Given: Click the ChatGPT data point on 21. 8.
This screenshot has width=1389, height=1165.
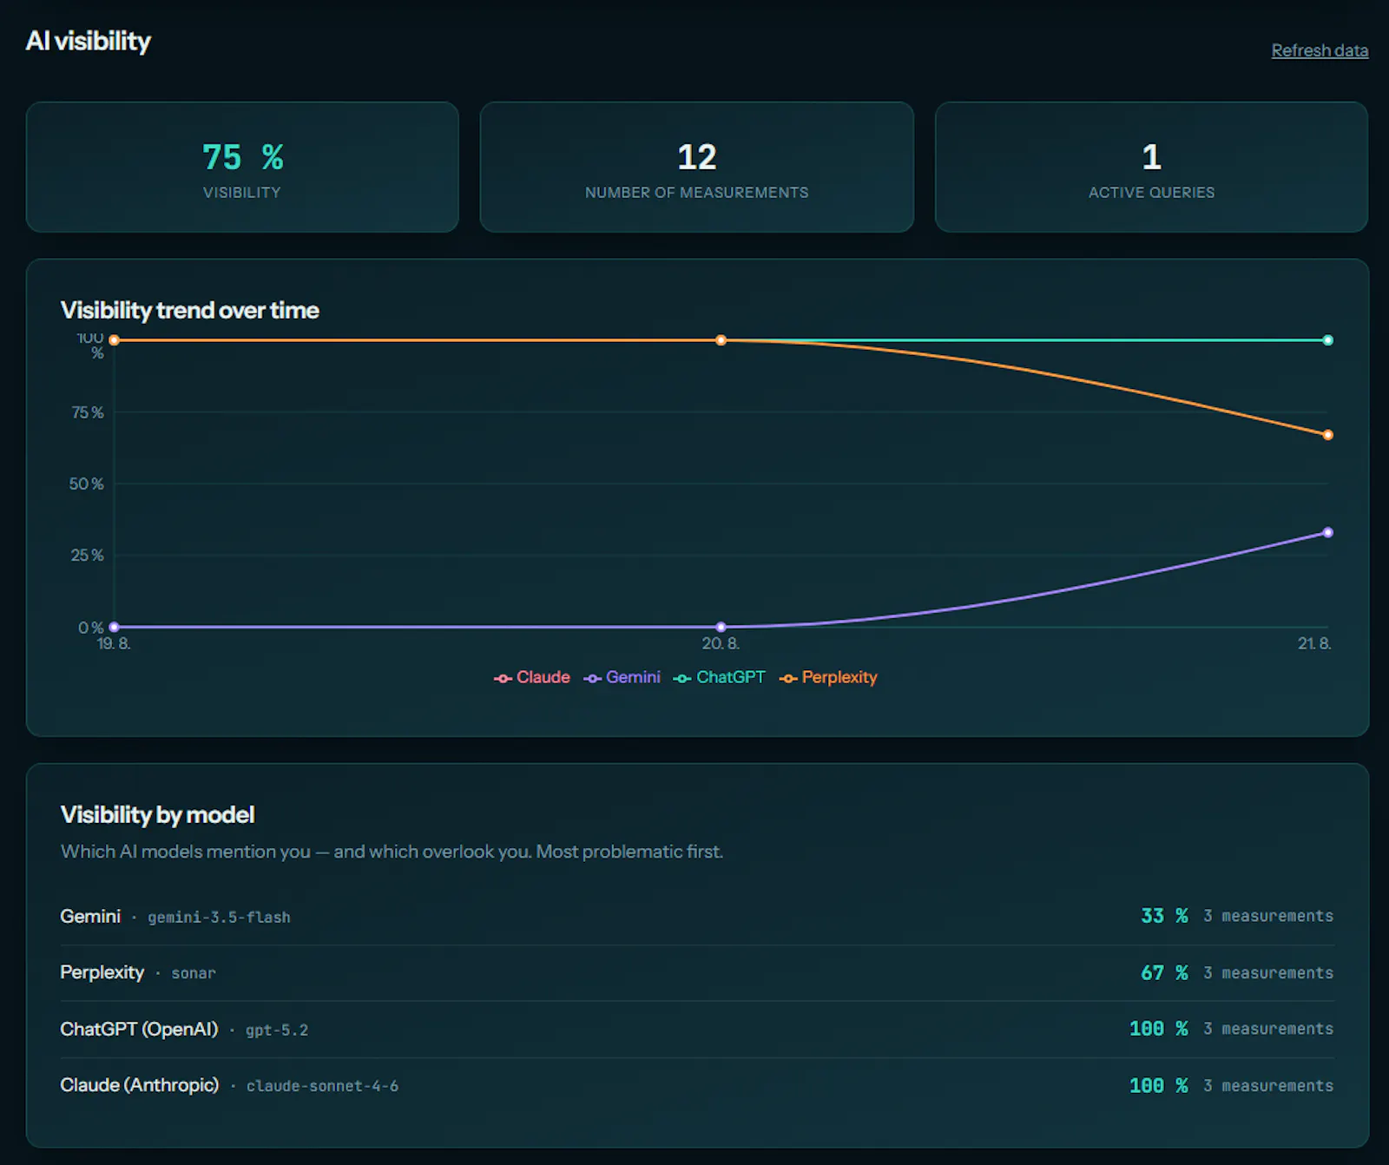Looking at the screenshot, I should pyautogui.click(x=1327, y=340).
